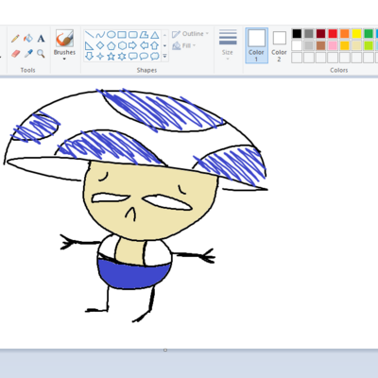Choose the Four-point star shape
The height and width of the screenshot is (378, 378).
(100, 57)
